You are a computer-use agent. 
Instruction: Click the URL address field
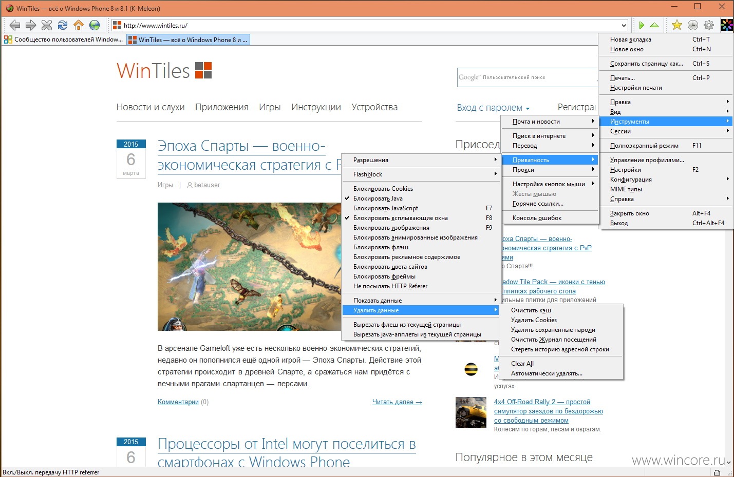tap(370, 25)
